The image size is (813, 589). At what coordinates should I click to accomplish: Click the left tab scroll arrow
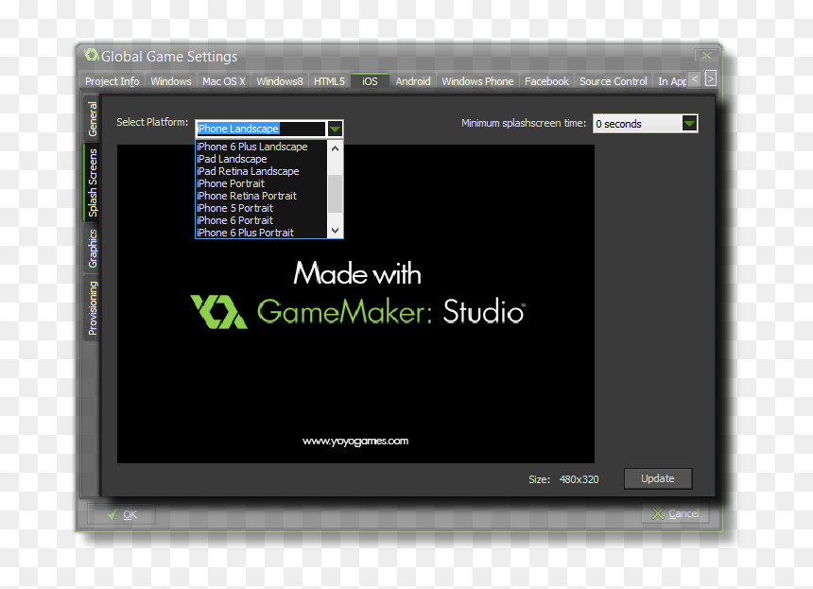[x=695, y=78]
